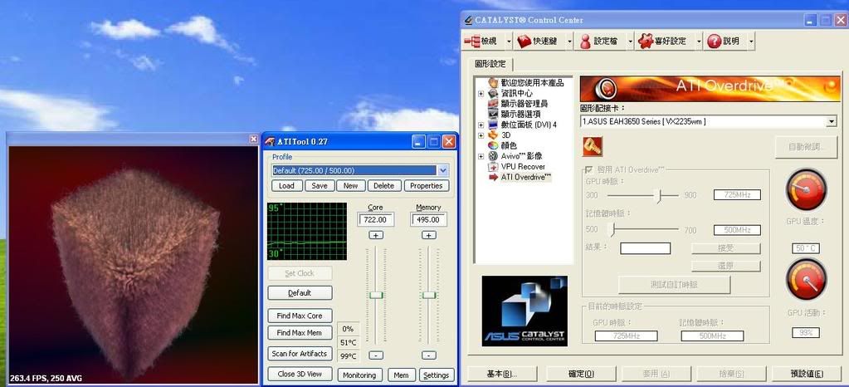Image resolution: width=849 pixels, height=387 pixels.
Task: Run Scan for Artifacts
Action: (x=300, y=354)
